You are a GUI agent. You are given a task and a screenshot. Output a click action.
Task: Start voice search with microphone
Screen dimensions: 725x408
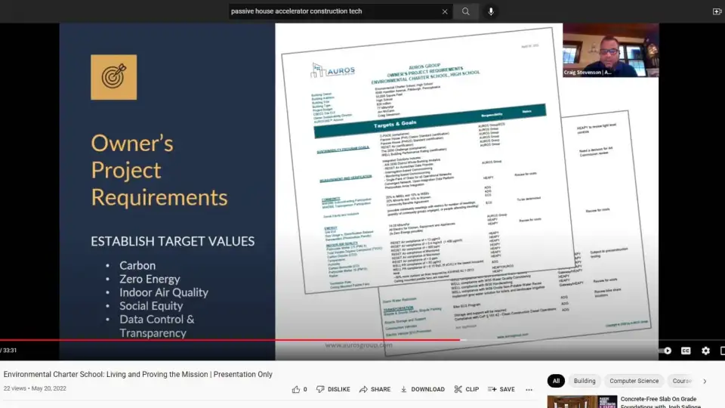tap(491, 11)
